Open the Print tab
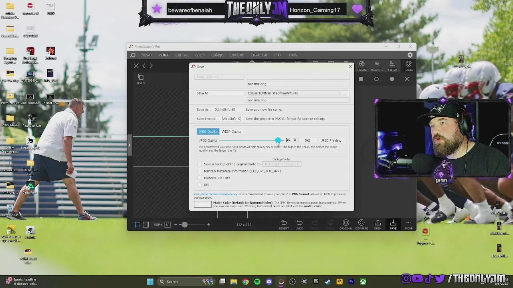Screen dimensions: 513x288 coord(278,55)
